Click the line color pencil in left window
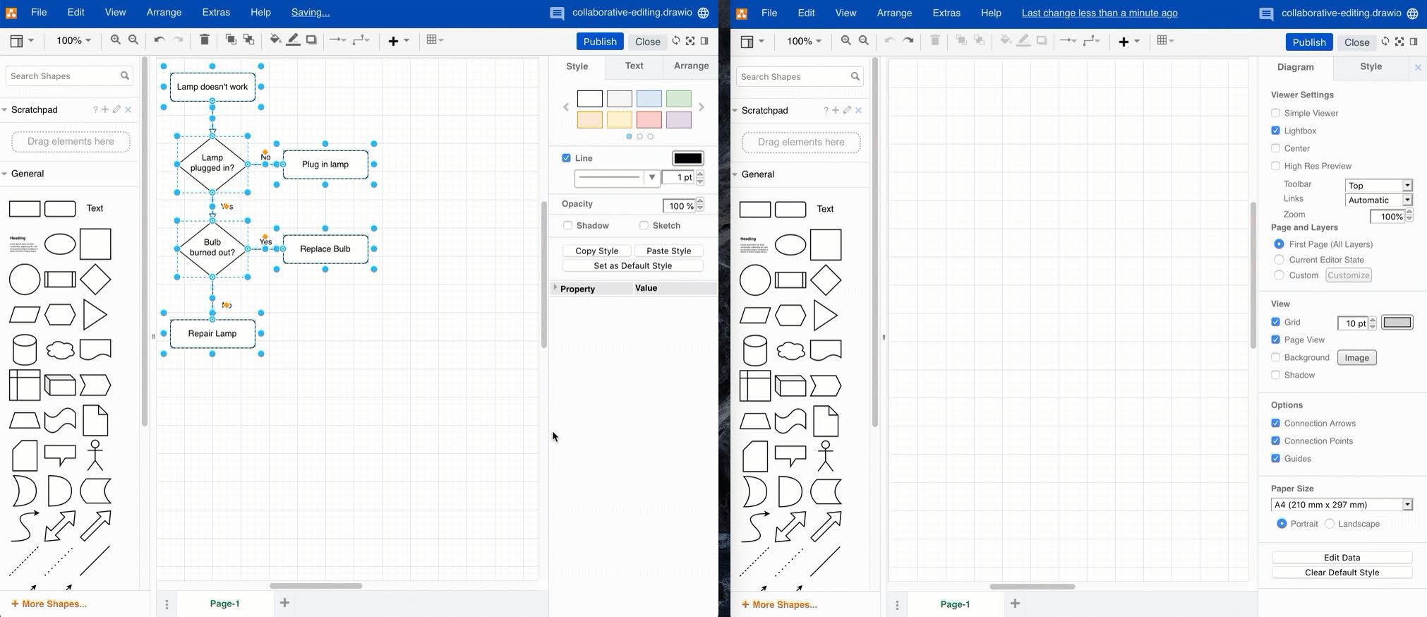1427x617 pixels. [x=294, y=40]
